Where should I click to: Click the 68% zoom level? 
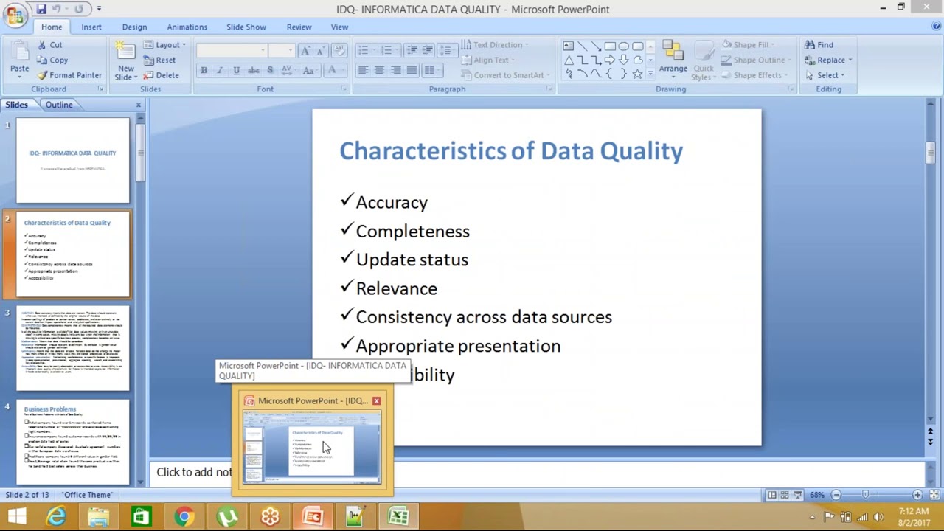[817, 495]
